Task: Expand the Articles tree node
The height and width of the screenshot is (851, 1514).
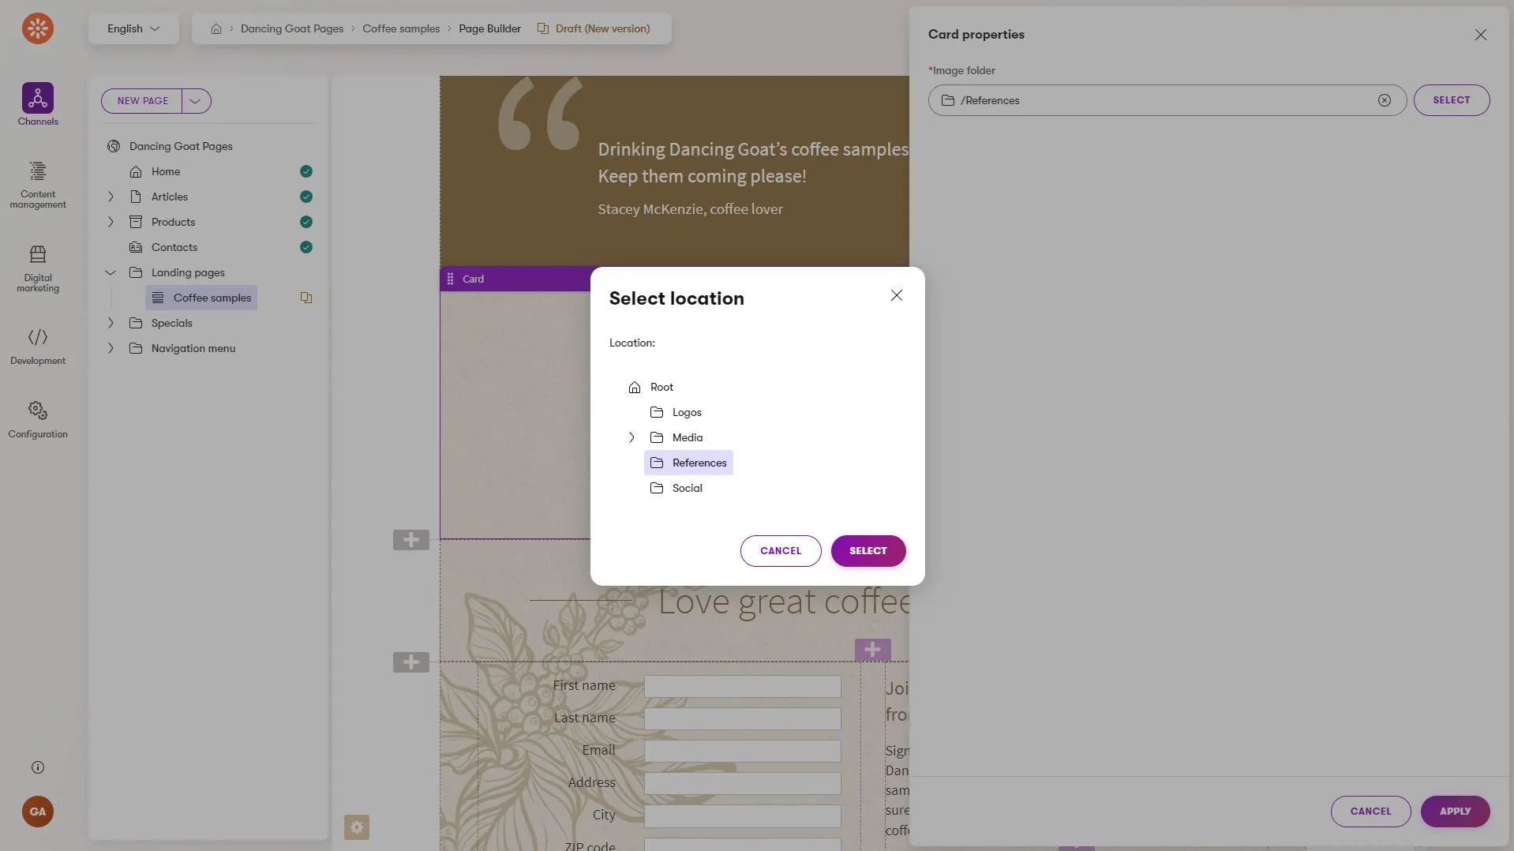Action: click(111, 197)
